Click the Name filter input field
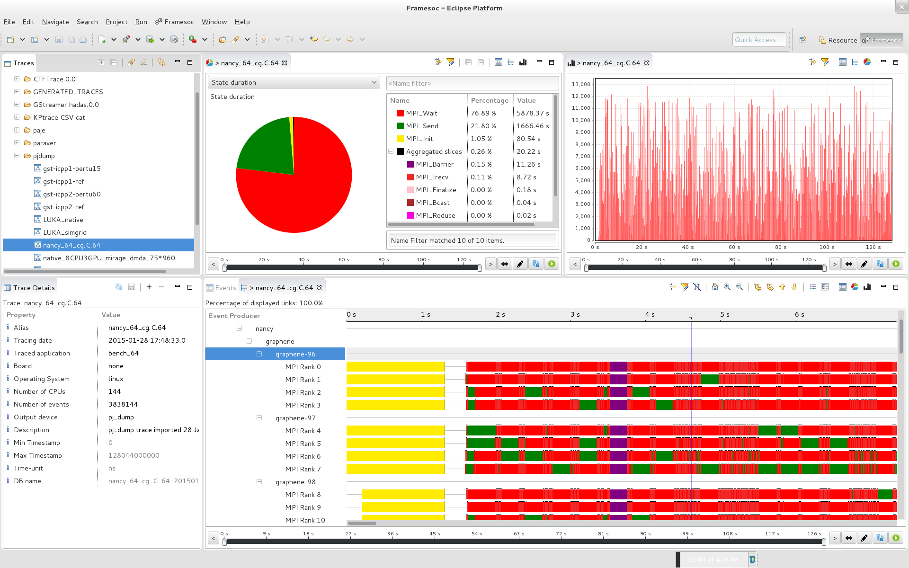 tap(469, 82)
